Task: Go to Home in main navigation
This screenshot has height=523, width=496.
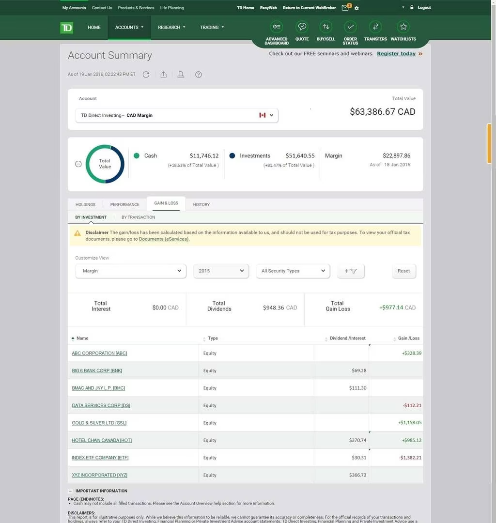Action: point(94,27)
